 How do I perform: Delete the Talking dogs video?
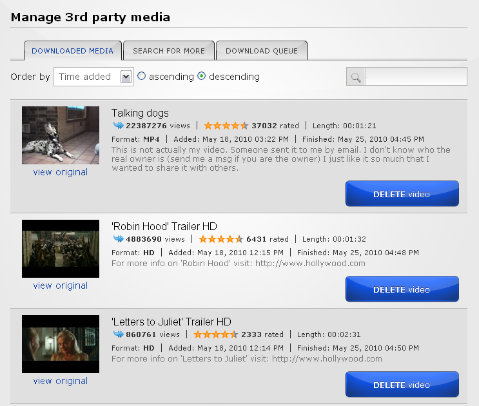click(x=402, y=193)
